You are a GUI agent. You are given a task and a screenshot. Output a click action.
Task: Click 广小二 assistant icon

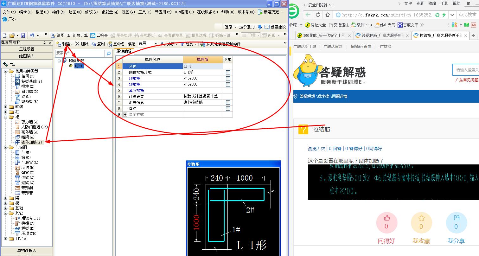(x=11, y=19)
